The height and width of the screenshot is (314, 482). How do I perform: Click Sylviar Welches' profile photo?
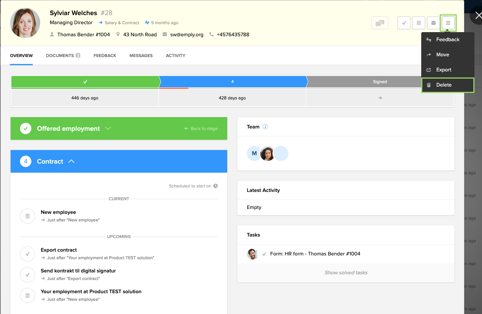point(25,23)
